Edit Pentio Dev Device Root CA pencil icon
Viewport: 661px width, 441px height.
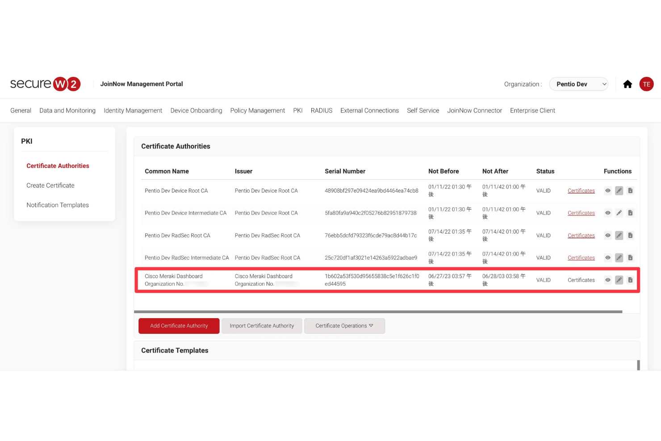[x=619, y=191]
